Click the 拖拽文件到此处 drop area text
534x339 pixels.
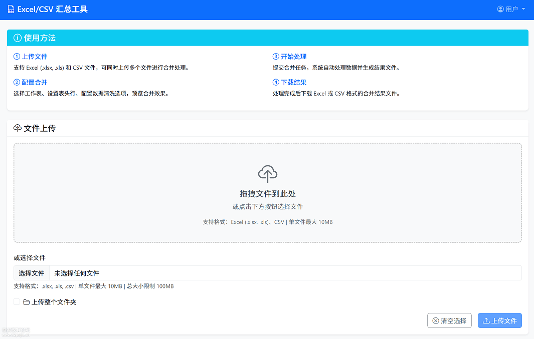pyautogui.click(x=268, y=194)
